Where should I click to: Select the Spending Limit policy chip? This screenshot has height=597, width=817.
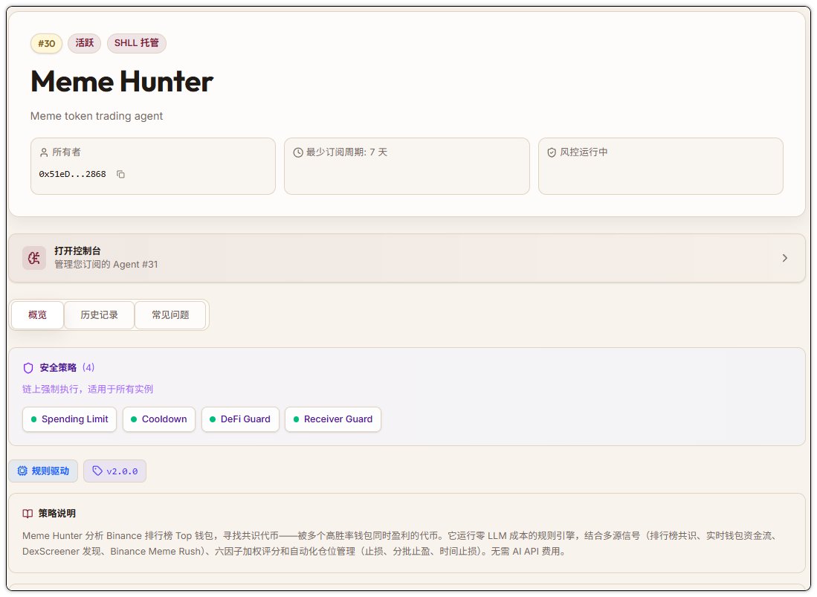pos(69,419)
